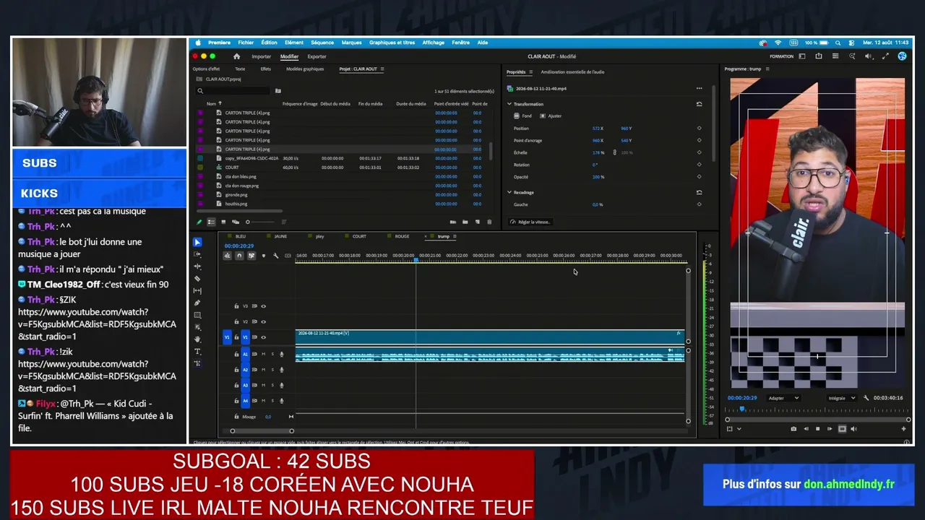
Task: Open the Project panel menu
Action: click(382, 69)
